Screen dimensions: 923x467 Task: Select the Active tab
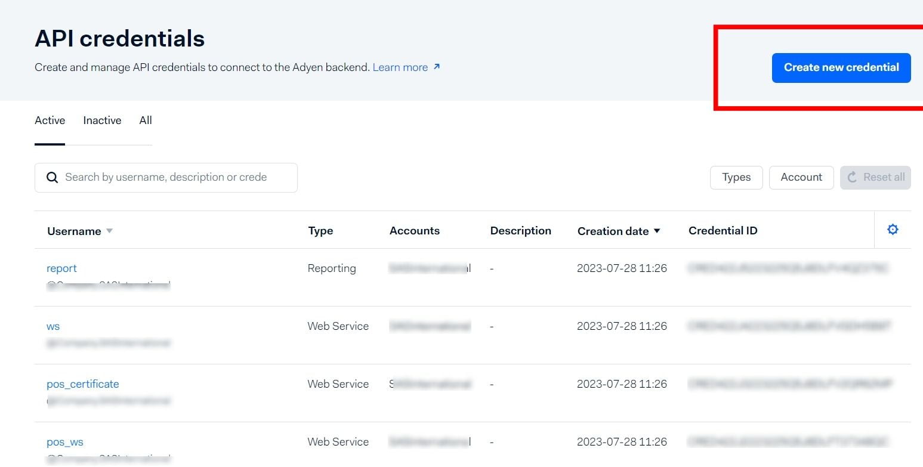pyautogui.click(x=49, y=120)
